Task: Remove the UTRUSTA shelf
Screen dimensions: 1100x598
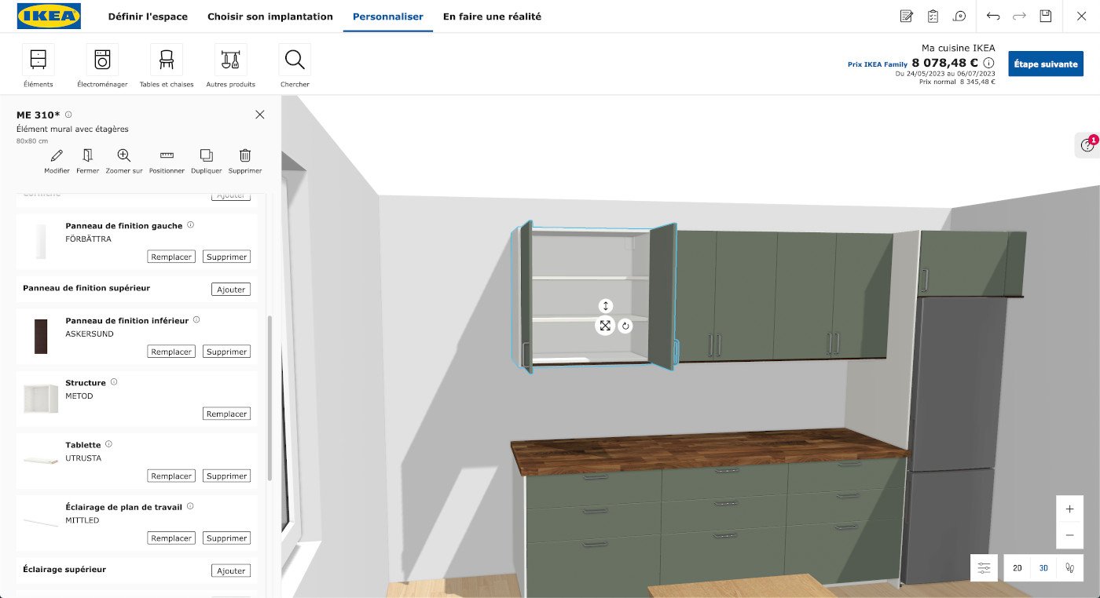Action: click(226, 476)
